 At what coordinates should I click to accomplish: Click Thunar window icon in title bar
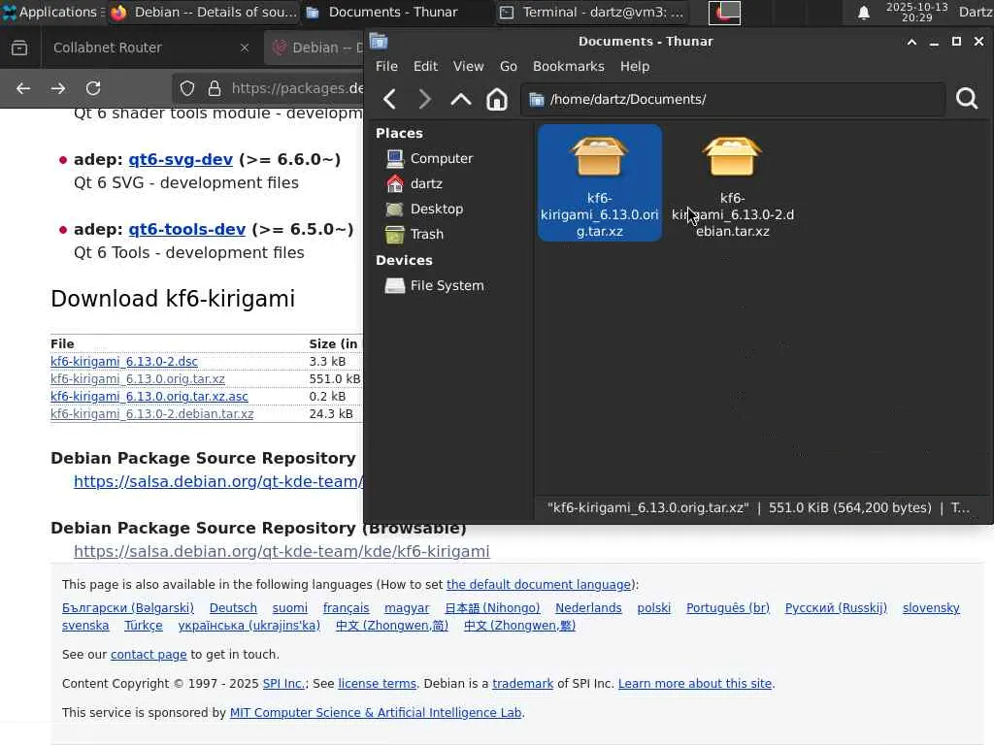tap(379, 41)
